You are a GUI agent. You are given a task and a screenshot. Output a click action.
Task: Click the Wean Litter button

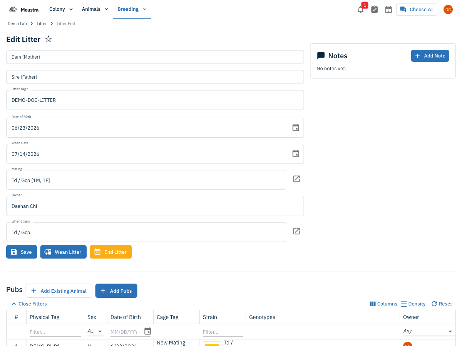point(63,252)
